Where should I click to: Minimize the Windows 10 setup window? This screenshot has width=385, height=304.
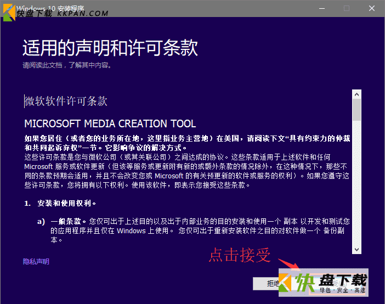pyautogui.click(x=322, y=8)
